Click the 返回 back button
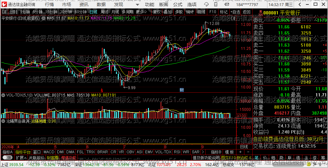The image size is (328, 168). 246,12
